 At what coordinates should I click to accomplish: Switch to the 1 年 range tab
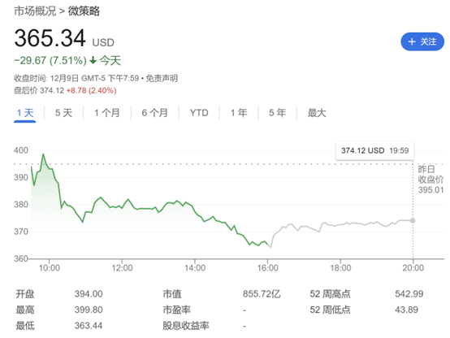tap(239, 113)
